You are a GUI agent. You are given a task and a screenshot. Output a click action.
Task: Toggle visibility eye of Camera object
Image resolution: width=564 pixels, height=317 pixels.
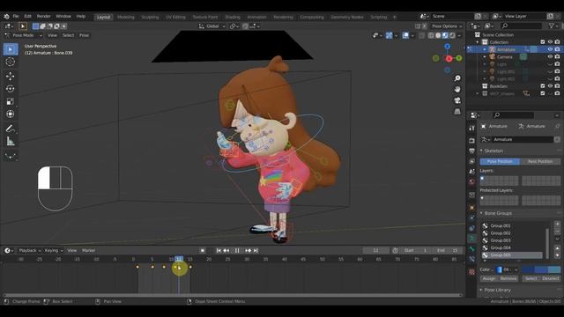click(550, 56)
